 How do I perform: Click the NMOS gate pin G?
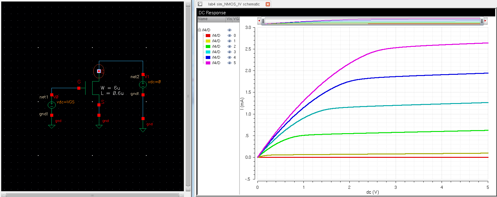click(x=79, y=88)
